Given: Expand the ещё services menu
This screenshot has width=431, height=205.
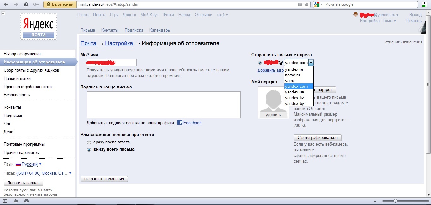Looking at the screenshot, I should 222,15.
